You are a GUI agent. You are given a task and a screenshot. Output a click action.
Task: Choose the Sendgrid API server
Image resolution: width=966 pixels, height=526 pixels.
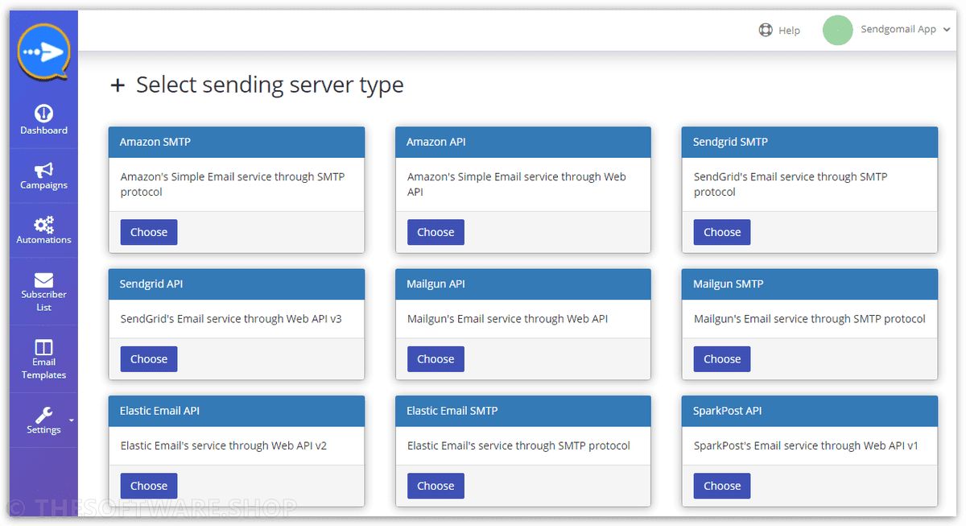pyautogui.click(x=149, y=359)
